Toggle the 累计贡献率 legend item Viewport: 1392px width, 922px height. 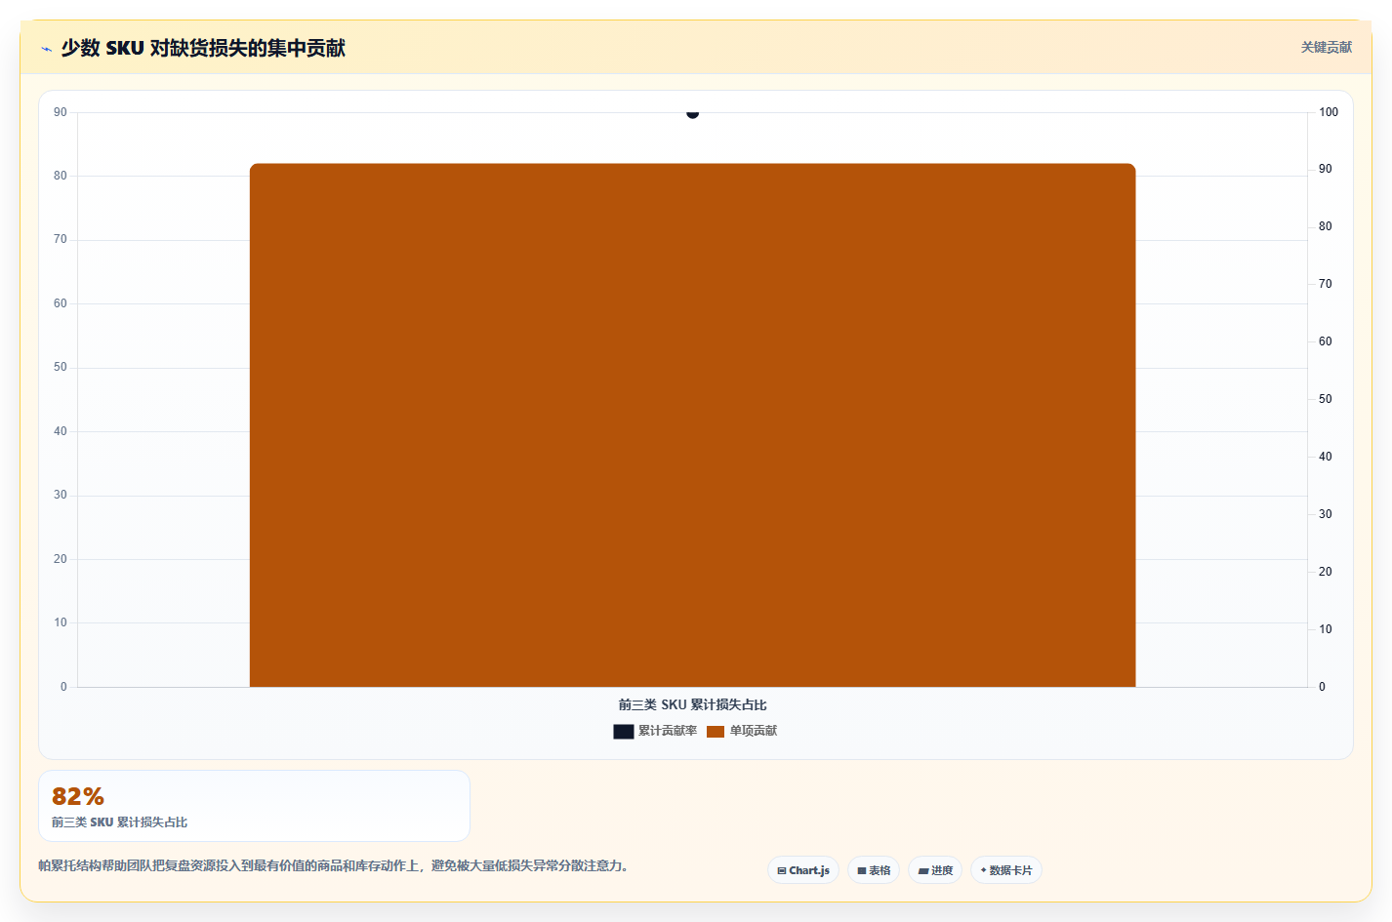pyautogui.click(x=655, y=731)
